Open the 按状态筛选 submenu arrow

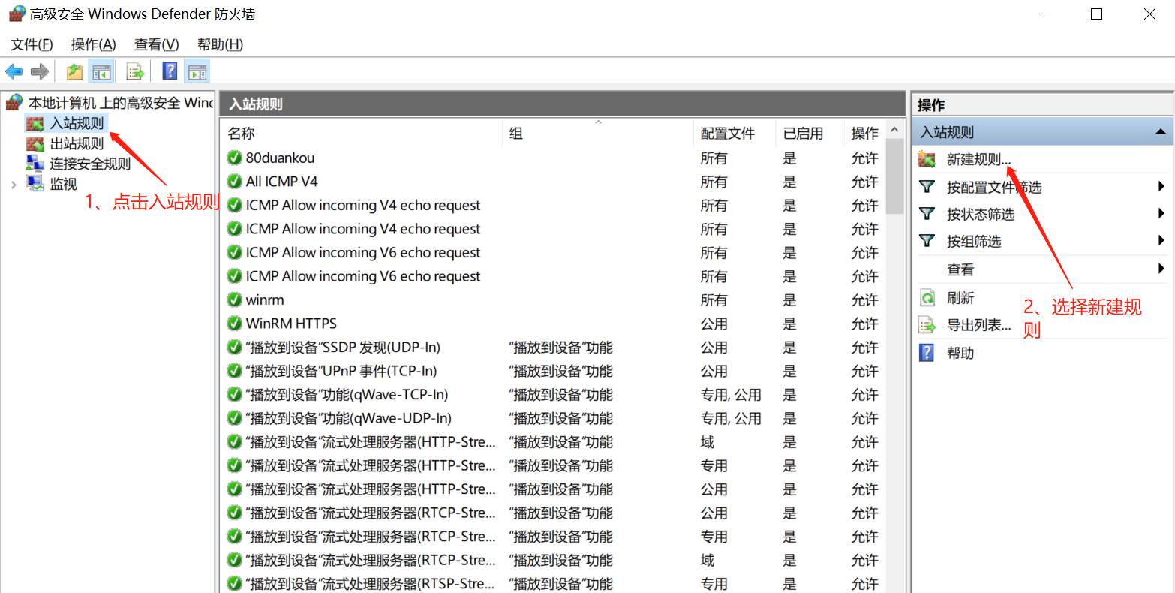tap(1161, 214)
